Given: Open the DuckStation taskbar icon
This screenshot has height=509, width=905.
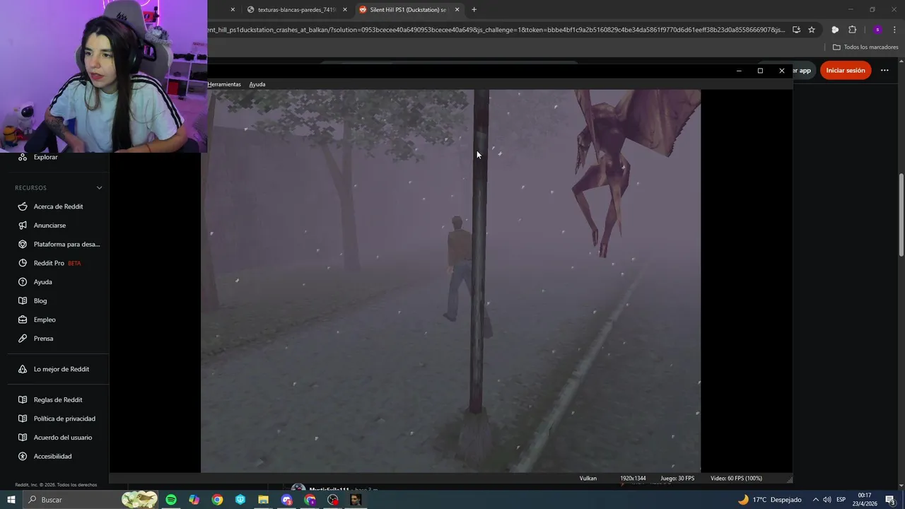Looking at the screenshot, I should [356, 500].
